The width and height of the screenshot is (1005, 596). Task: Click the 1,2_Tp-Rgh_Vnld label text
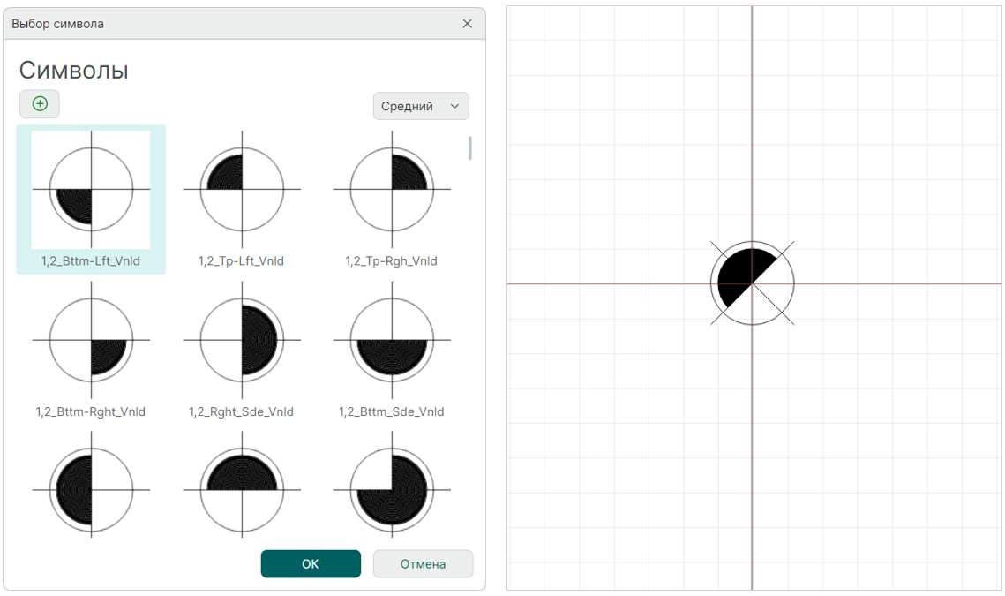click(391, 261)
